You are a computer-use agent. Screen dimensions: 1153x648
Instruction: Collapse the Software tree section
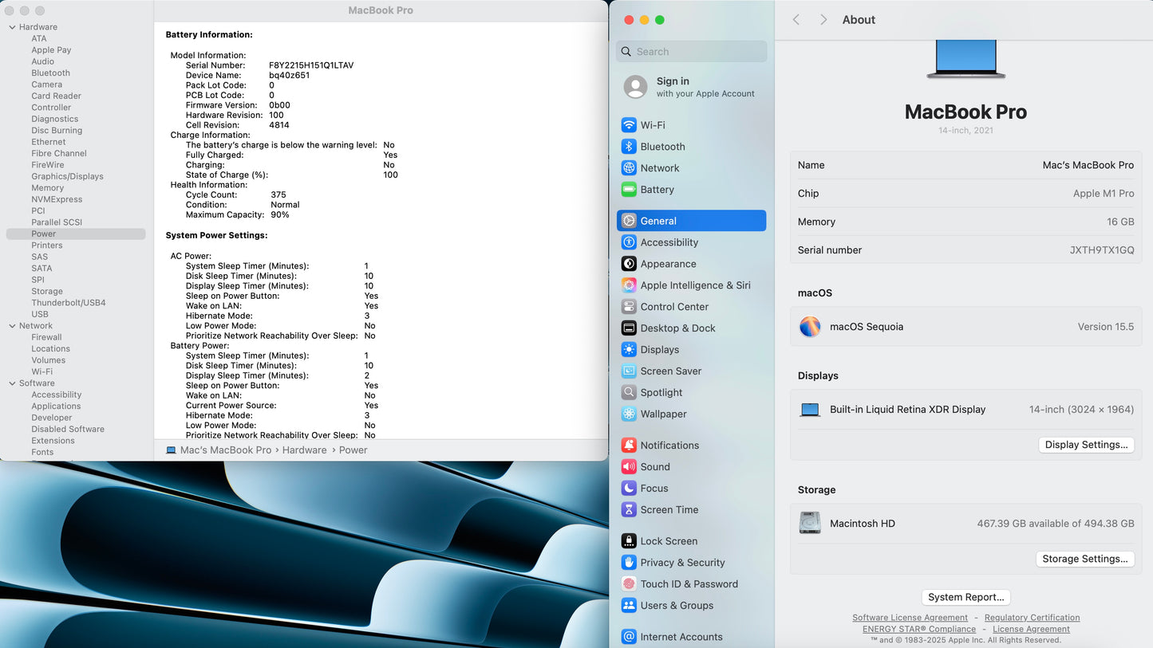tap(12, 383)
